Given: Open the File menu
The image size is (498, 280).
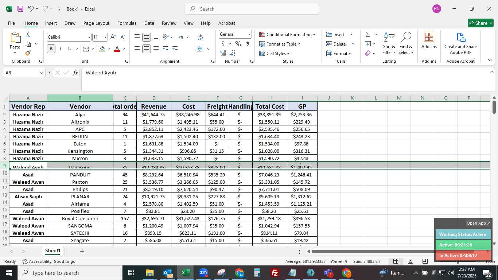Looking at the screenshot, I should [x=11, y=23].
